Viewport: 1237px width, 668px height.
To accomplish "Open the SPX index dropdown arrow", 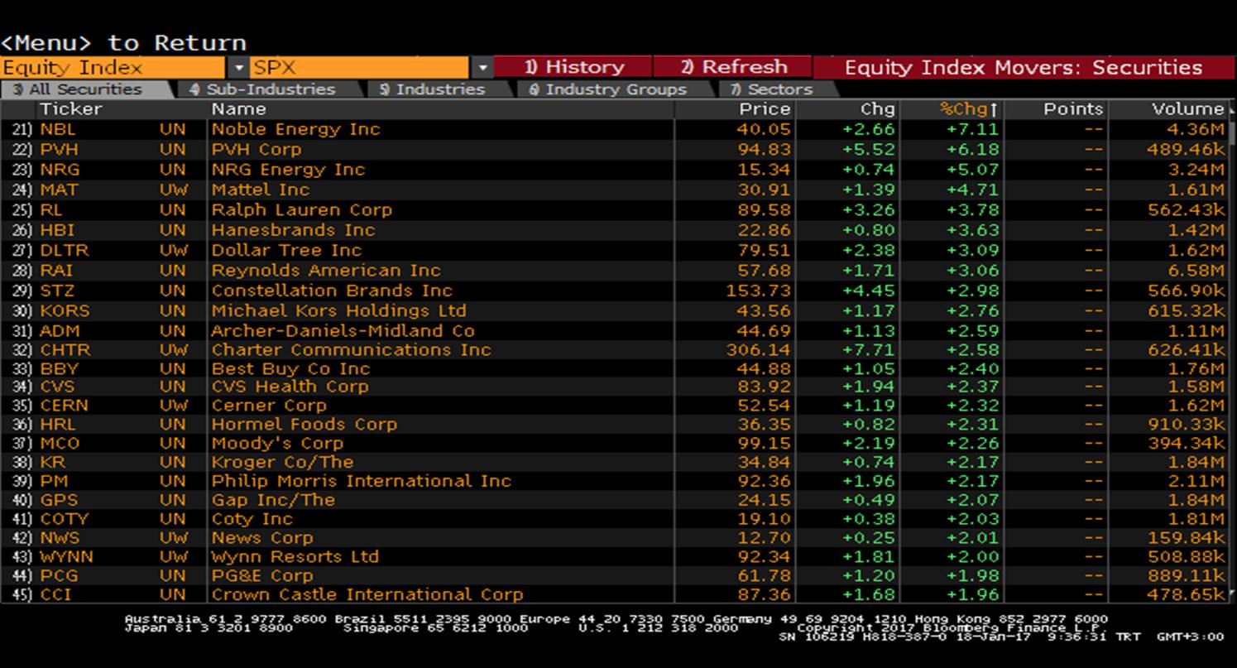I will pos(483,68).
